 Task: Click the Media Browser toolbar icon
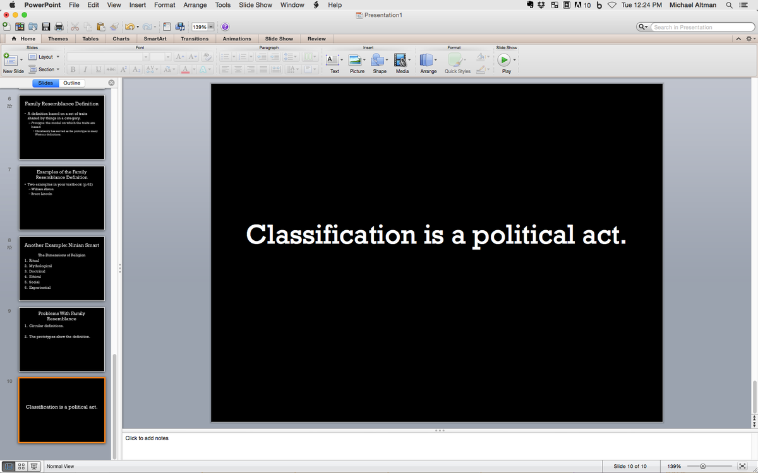click(x=180, y=26)
